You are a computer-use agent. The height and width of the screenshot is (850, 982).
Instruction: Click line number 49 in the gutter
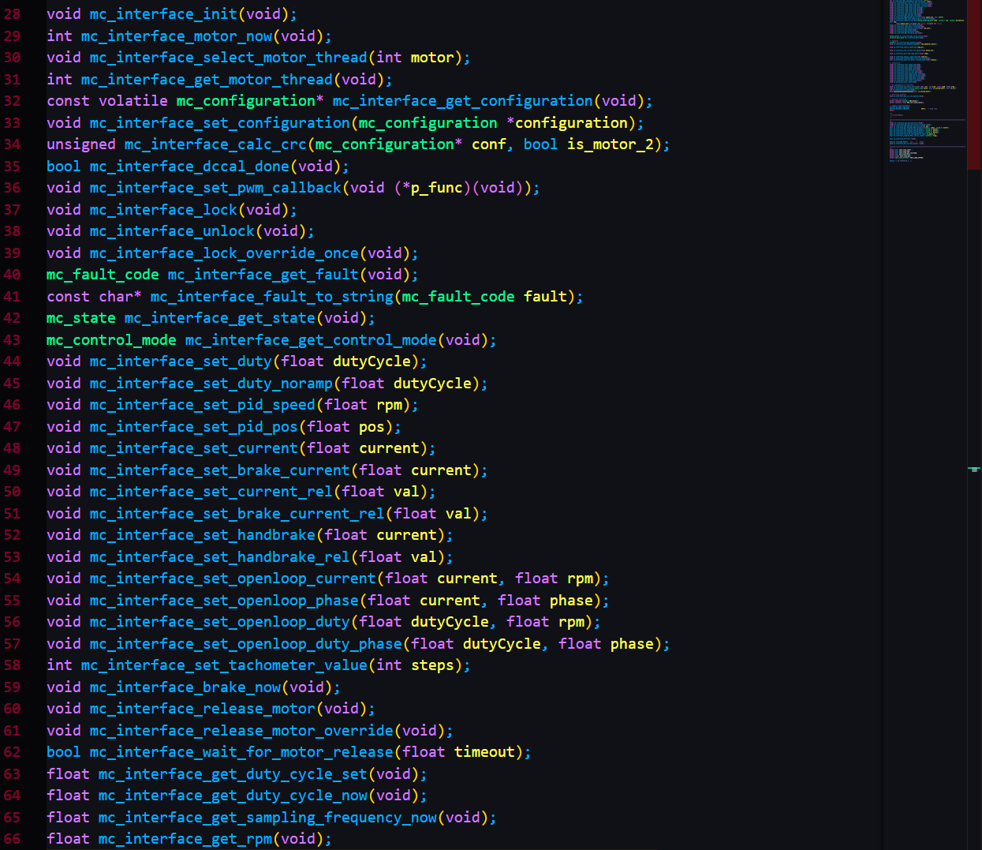[x=13, y=470]
